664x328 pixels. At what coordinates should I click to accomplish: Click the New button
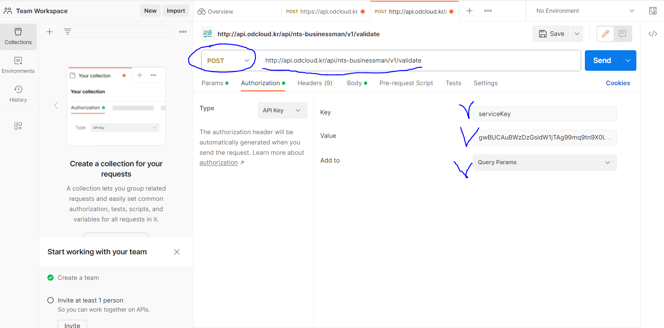[150, 11]
